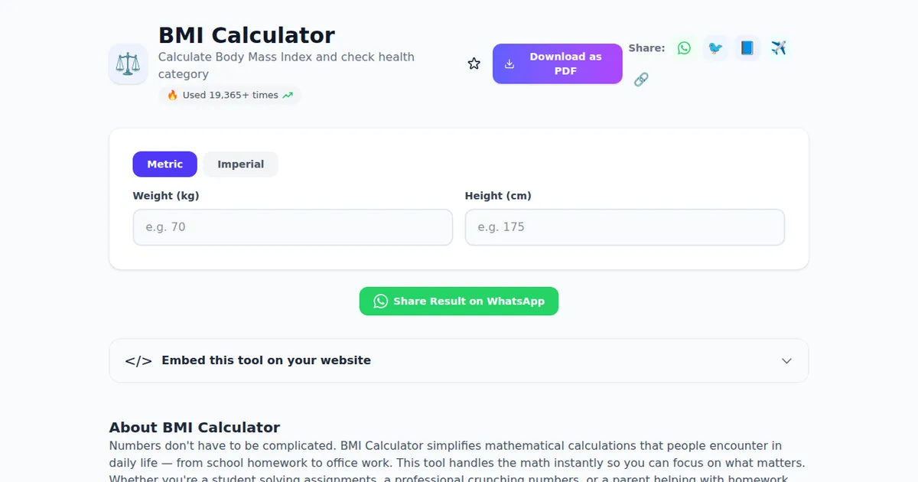
Task: Focus the Height (cm) input field
Action: pyautogui.click(x=625, y=227)
